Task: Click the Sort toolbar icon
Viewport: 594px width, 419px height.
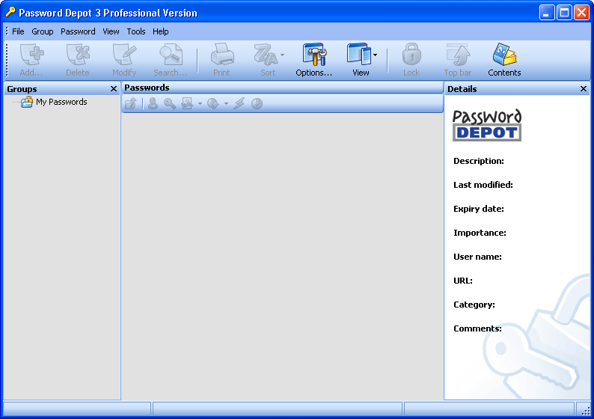Action: [265, 55]
